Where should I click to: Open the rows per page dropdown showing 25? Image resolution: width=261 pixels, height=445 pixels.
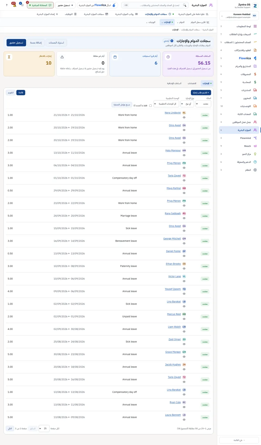coord(44,428)
